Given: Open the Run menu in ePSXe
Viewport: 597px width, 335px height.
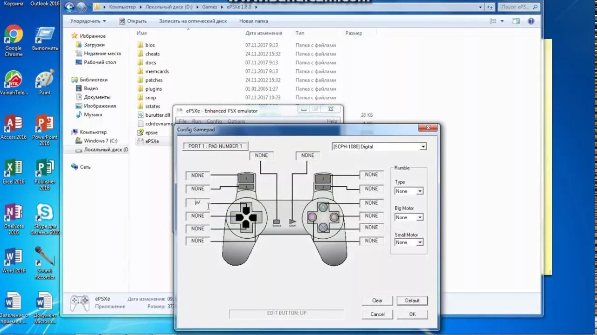Looking at the screenshot, I should pos(196,121).
